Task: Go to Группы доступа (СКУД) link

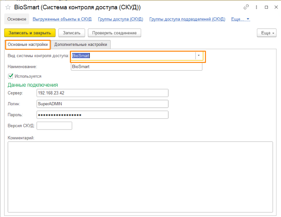Action: coord(121,19)
